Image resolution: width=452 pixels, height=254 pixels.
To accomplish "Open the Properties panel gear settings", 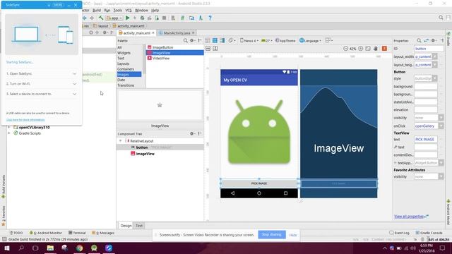I will pyautogui.click(x=434, y=41).
